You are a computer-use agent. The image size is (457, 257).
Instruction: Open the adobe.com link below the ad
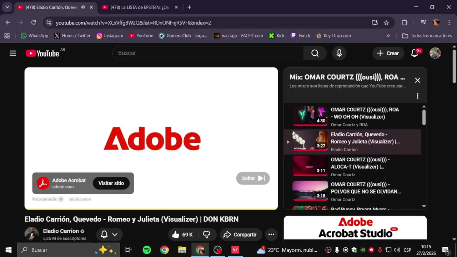pos(80,199)
